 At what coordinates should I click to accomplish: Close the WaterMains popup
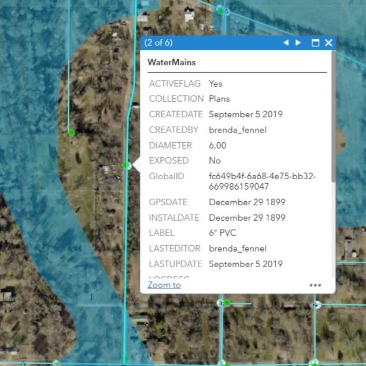(328, 43)
